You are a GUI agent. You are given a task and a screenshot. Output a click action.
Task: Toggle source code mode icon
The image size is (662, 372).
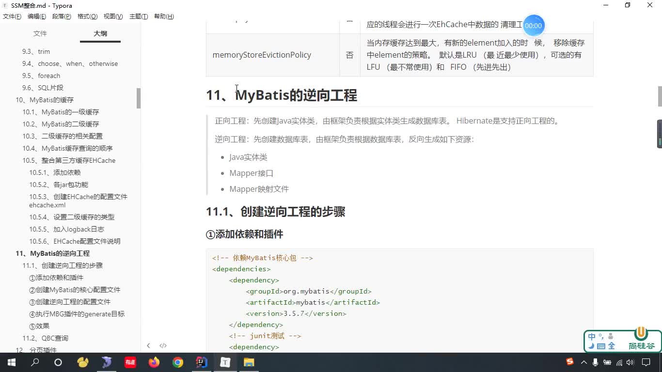click(163, 345)
